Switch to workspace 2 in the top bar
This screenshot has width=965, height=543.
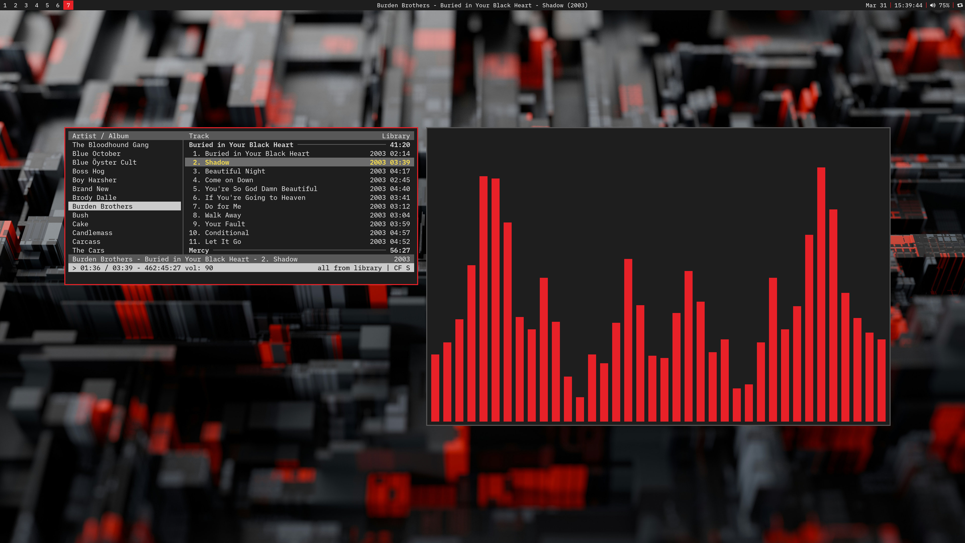15,5
